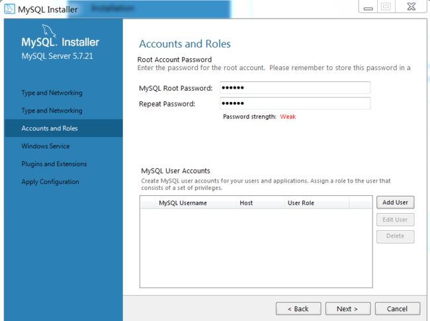Screen dimensions: 430x321
Task: Cancel the installer setup
Action: tap(398, 309)
